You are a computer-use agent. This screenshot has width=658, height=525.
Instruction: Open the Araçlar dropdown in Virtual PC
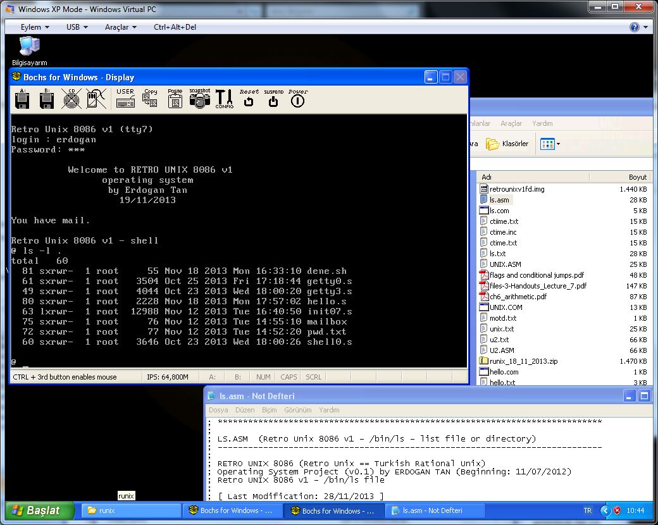(120, 27)
